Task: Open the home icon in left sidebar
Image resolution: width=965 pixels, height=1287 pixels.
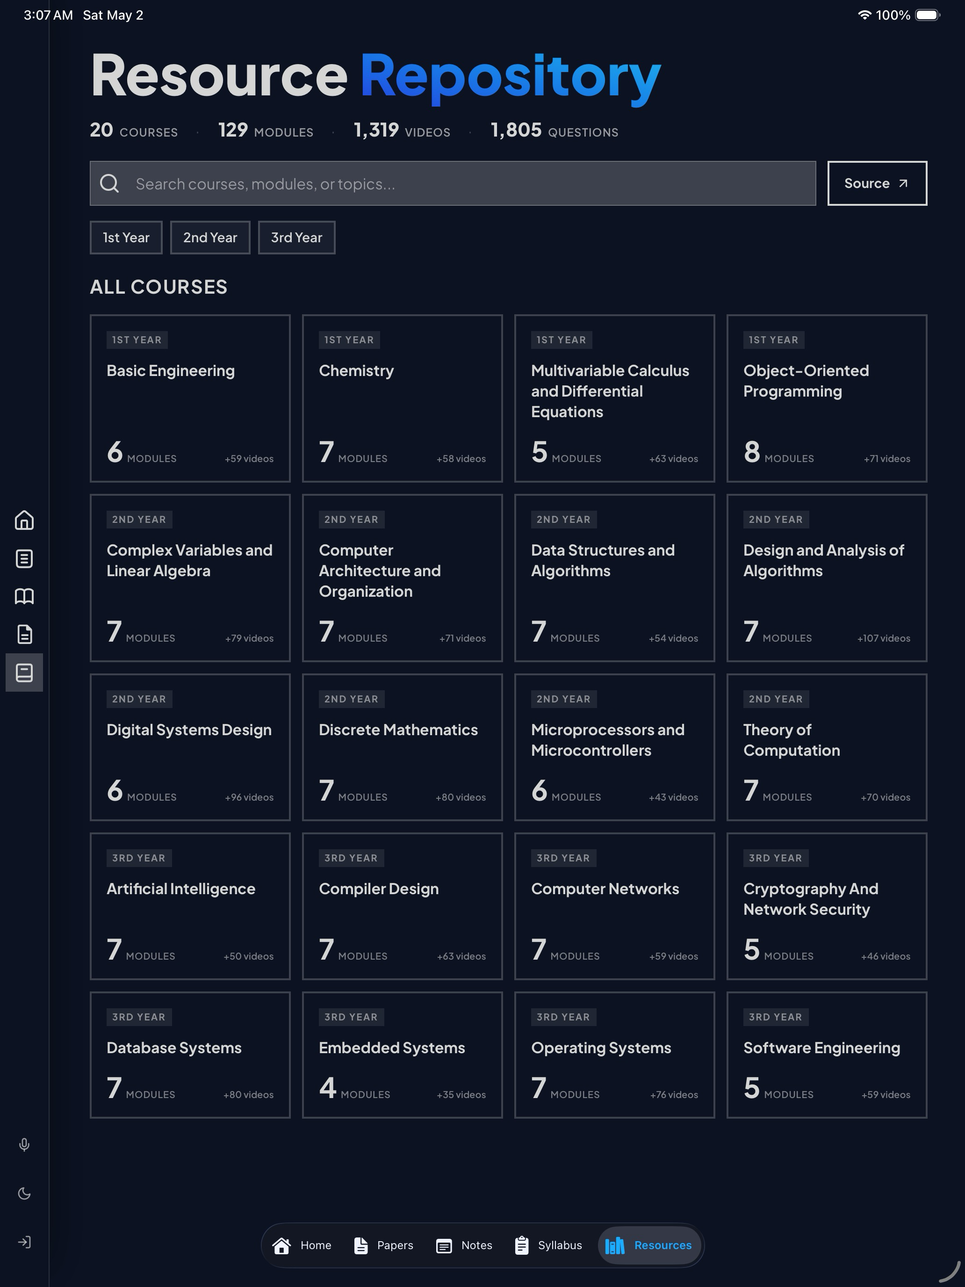Action: [x=24, y=520]
